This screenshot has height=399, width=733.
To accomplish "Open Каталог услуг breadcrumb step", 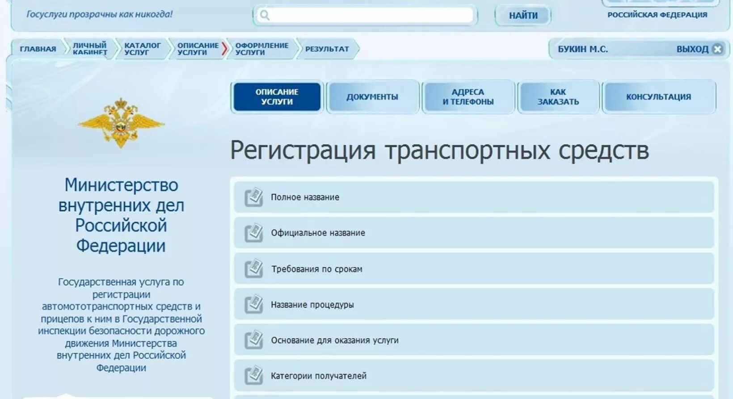I will (x=142, y=49).
